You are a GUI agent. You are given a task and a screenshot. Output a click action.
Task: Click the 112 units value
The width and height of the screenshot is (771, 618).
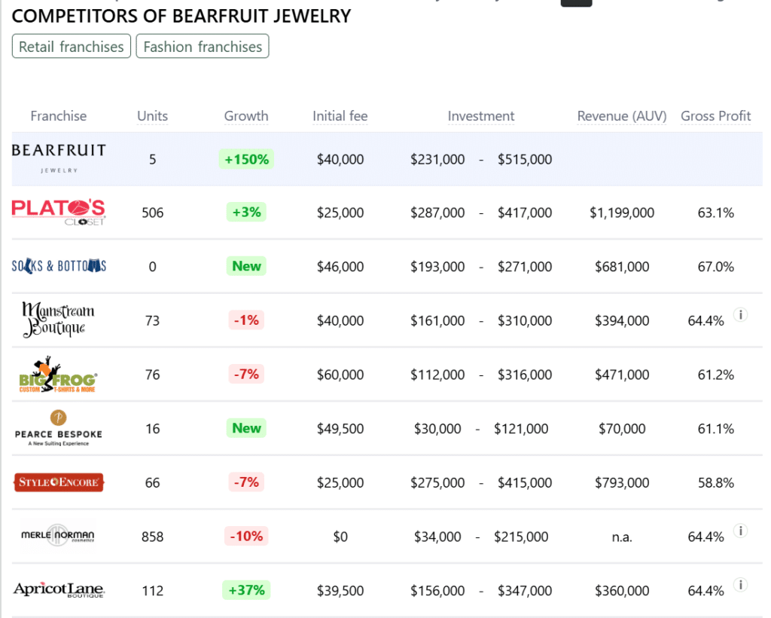tap(152, 590)
